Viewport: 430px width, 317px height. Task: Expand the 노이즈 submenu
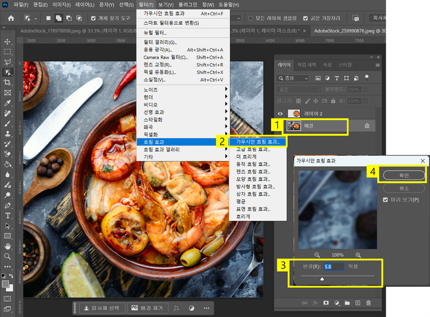183,89
